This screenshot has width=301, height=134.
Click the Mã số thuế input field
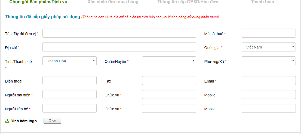269,33
